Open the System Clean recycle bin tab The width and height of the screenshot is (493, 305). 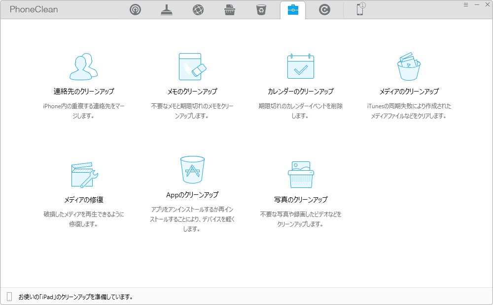[x=261, y=10]
